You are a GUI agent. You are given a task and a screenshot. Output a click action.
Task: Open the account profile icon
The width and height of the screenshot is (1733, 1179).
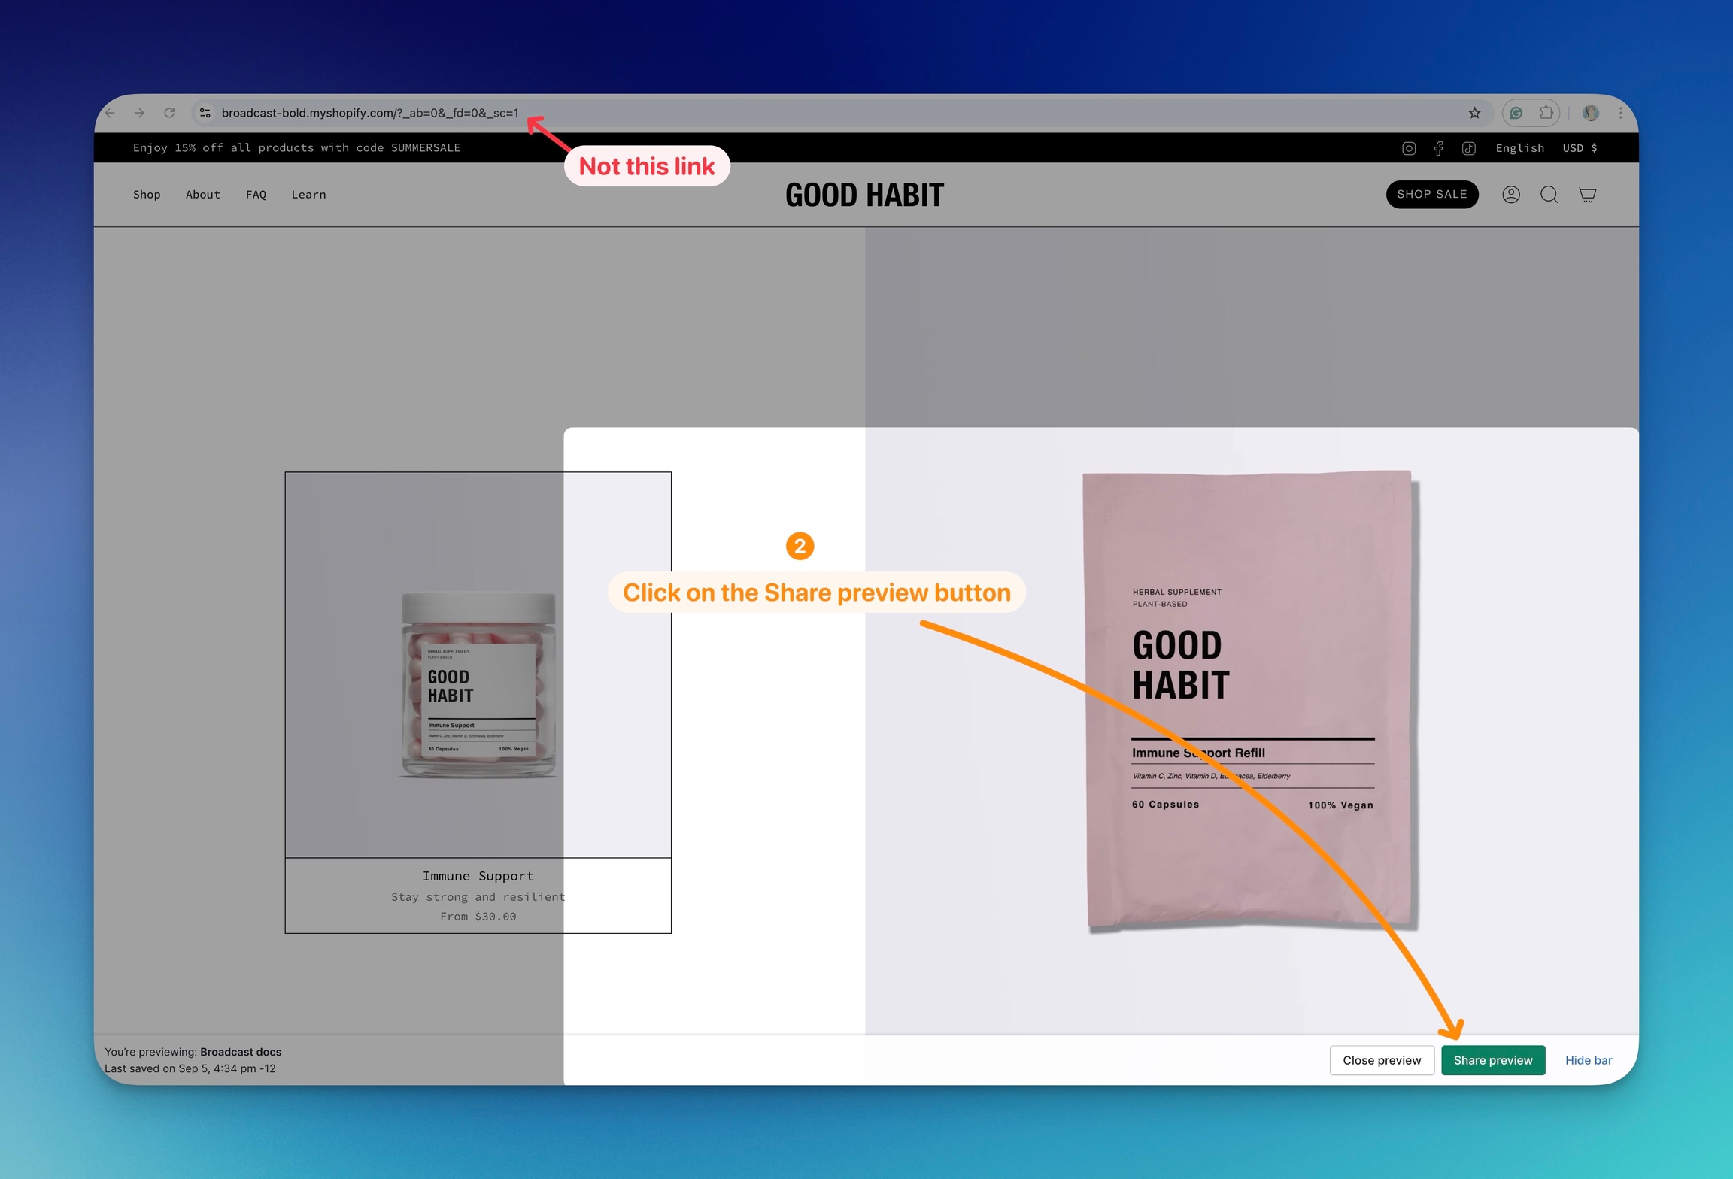(1511, 195)
